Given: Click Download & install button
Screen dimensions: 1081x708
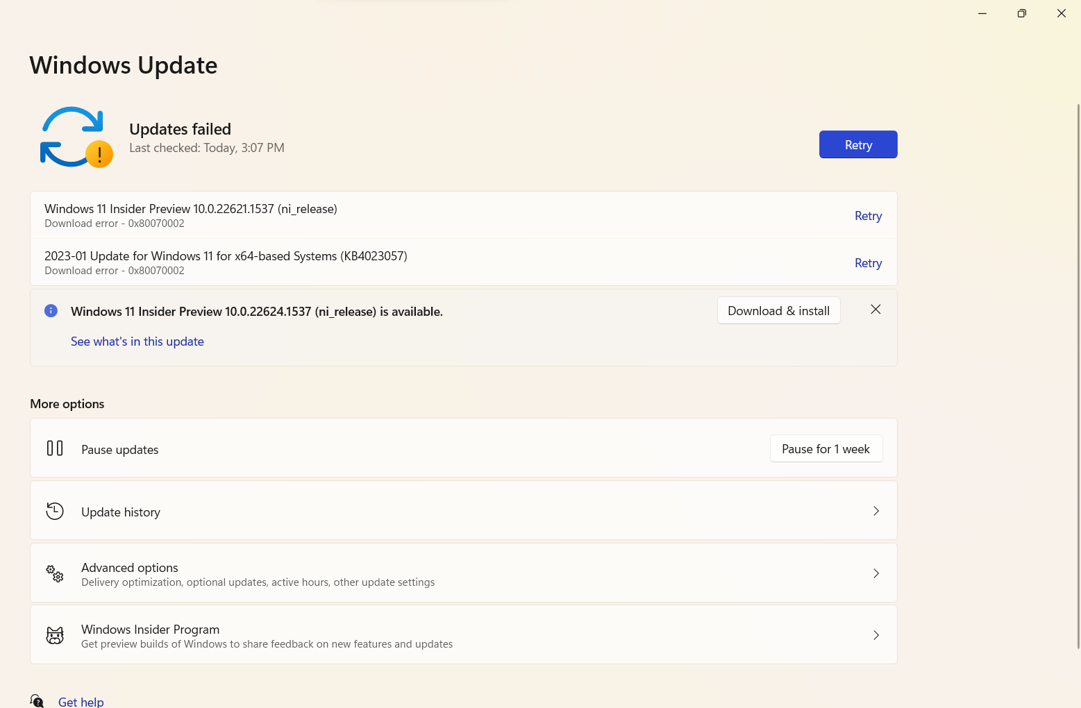Looking at the screenshot, I should tap(778, 311).
